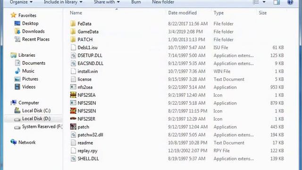Sort by the Size column header
302x170 pixels.
pyautogui.click(x=262, y=13)
